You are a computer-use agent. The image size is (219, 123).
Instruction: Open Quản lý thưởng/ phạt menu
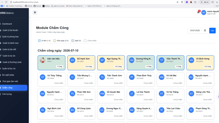[12, 62]
